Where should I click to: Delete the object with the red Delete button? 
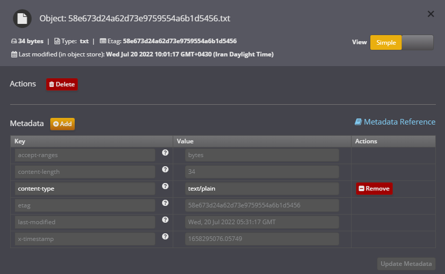tap(62, 84)
